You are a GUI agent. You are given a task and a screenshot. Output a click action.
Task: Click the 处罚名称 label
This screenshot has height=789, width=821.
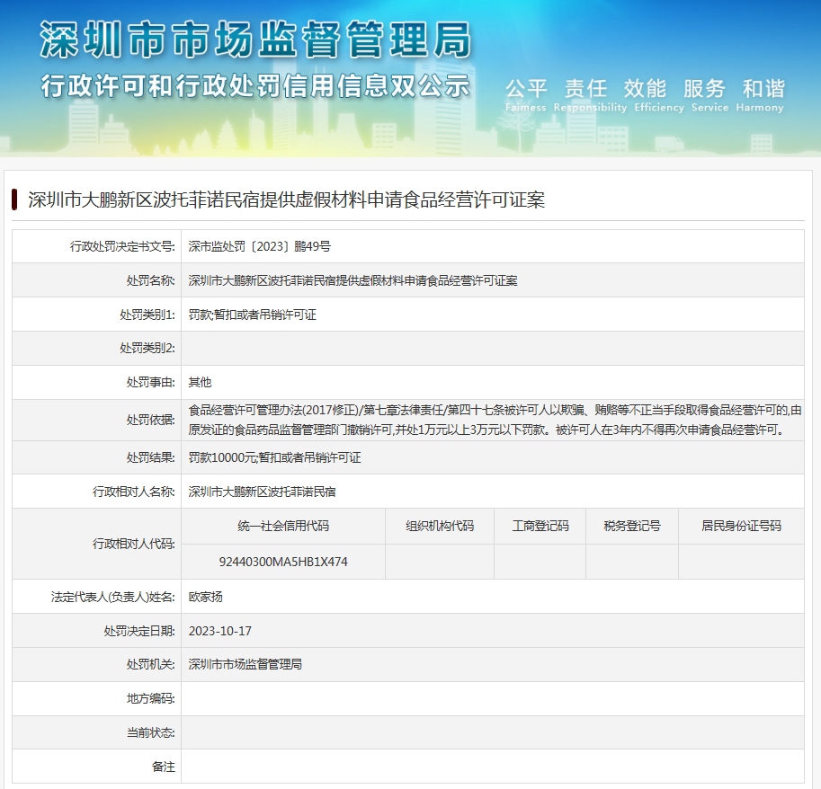pyautogui.click(x=150, y=280)
